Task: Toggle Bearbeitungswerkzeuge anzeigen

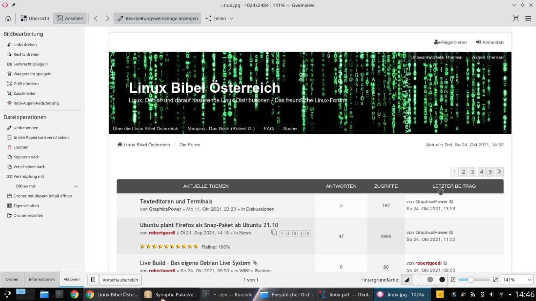Action: pyautogui.click(x=157, y=18)
